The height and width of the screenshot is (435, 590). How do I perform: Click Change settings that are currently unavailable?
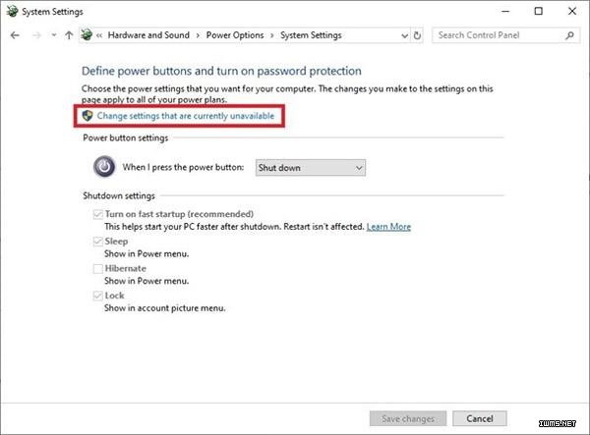click(185, 116)
